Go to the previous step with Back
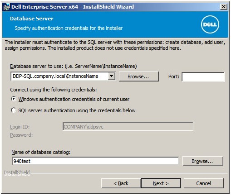Viewport: 231px width, 196px height. coord(121,183)
